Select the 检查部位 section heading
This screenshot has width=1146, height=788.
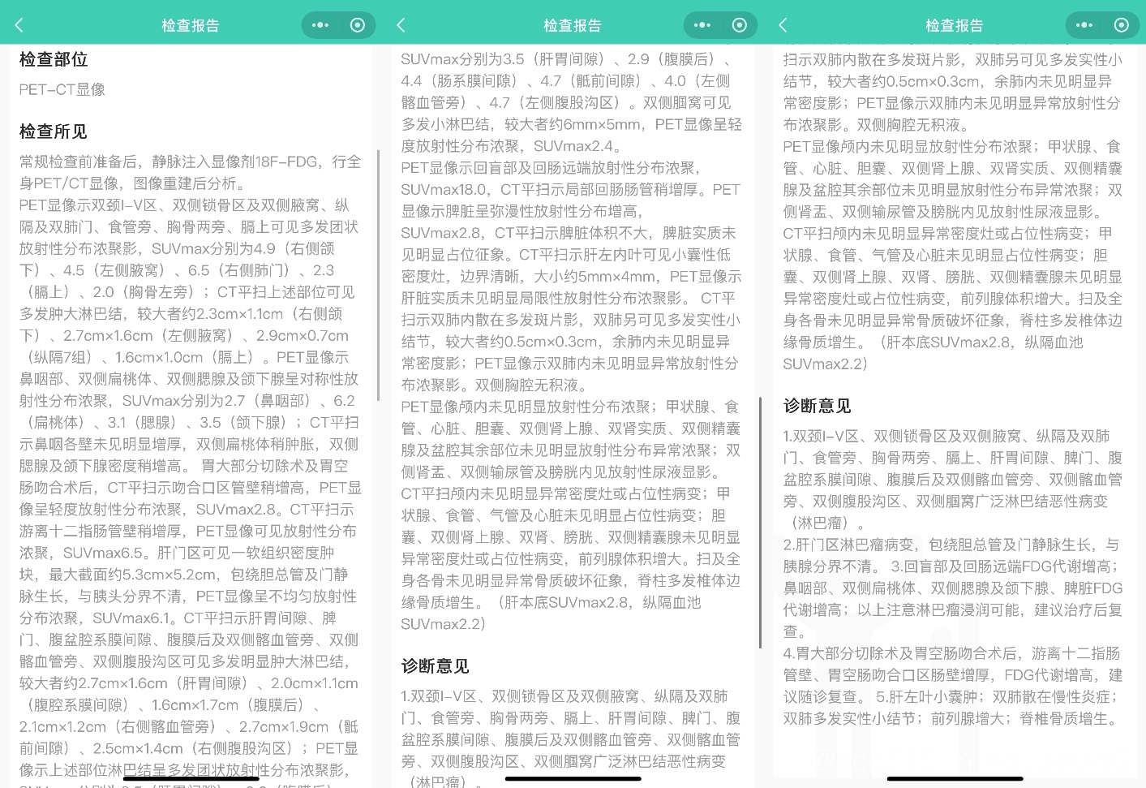click(54, 59)
